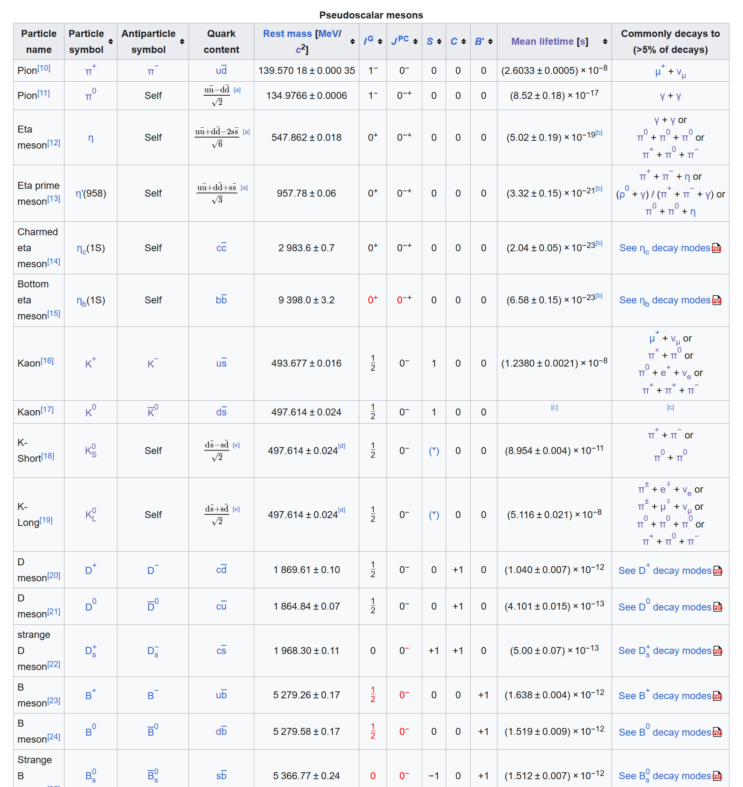Sort the table by bottomness B′ column
This screenshot has height=787, width=743.
pyautogui.click(x=490, y=41)
